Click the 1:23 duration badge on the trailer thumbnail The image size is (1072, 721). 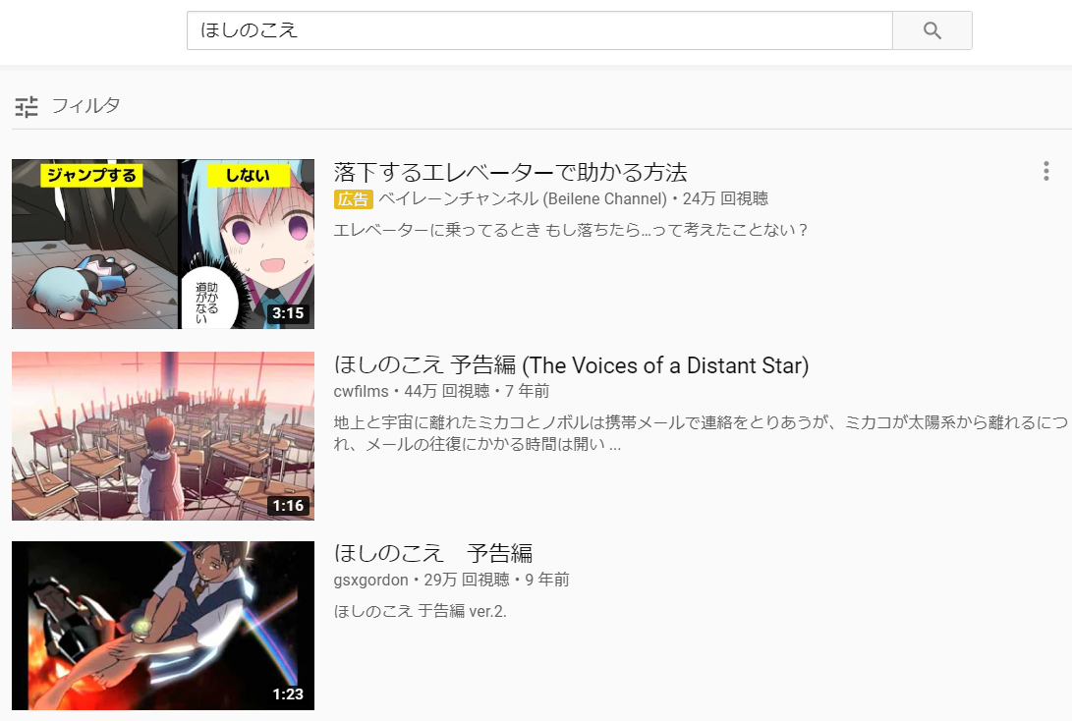tap(288, 693)
